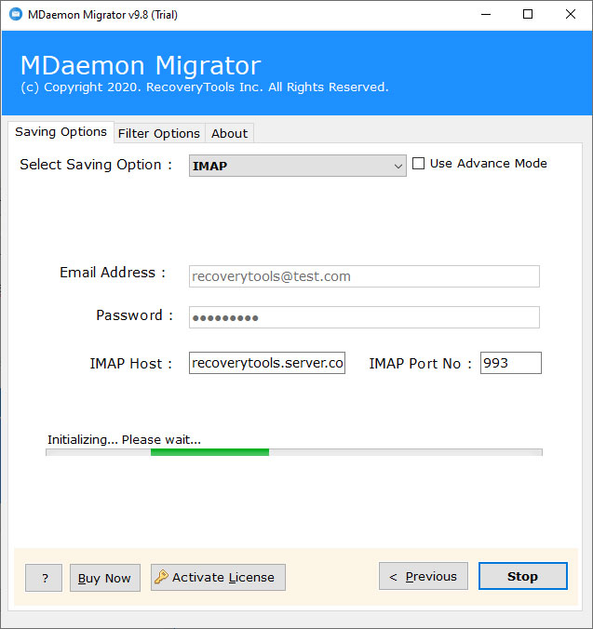Go back with the Previous button
Screen dimensions: 593x629
pos(423,577)
